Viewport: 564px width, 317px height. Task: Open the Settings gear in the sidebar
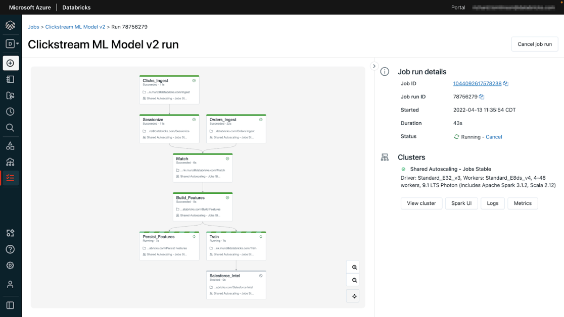[x=10, y=266]
